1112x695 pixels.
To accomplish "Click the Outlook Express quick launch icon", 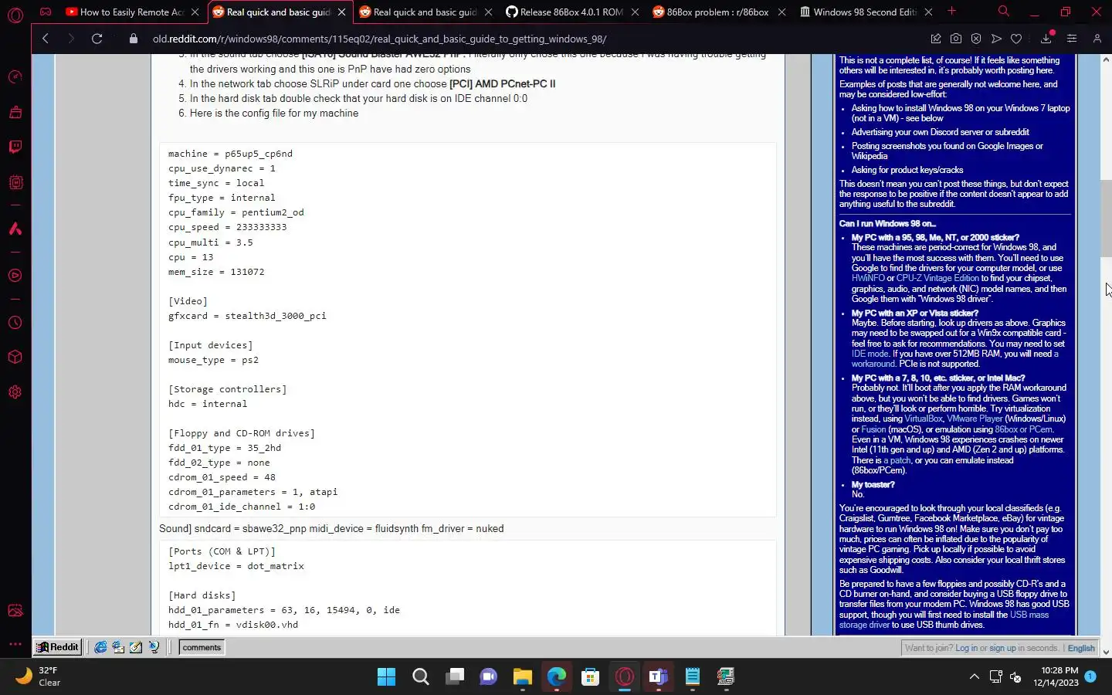I will (x=118, y=647).
